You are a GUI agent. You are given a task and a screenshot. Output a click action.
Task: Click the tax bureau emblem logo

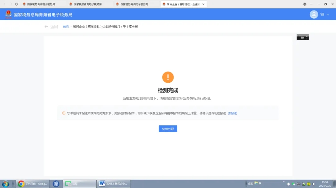(x=8, y=15)
